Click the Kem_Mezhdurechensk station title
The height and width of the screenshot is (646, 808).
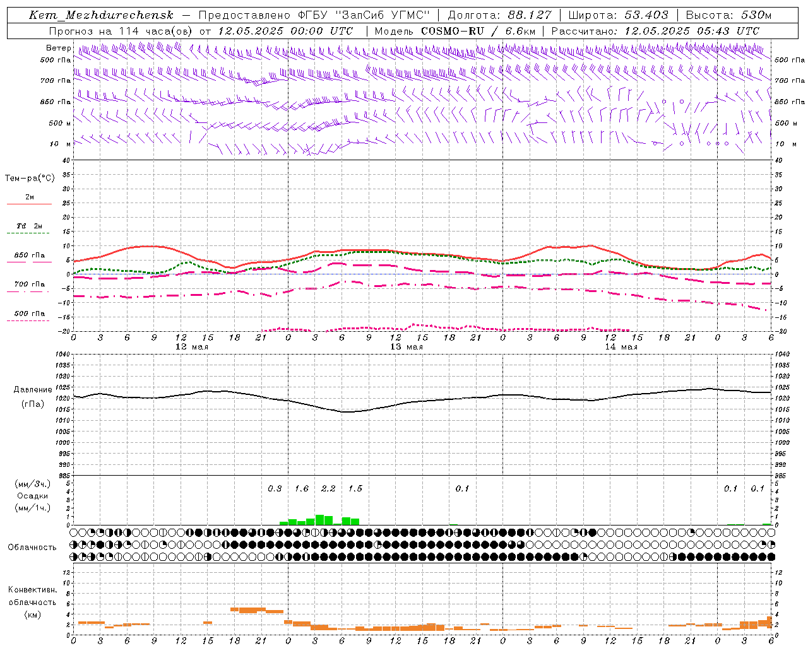pyautogui.click(x=101, y=16)
